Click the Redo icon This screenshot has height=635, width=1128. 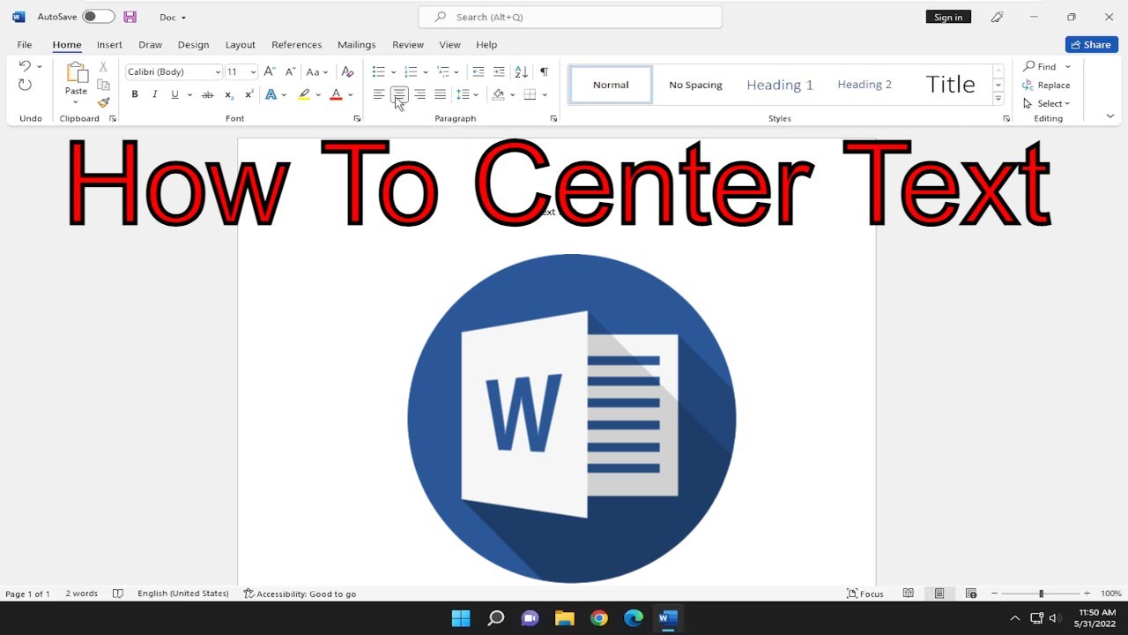(x=25, y=86)
